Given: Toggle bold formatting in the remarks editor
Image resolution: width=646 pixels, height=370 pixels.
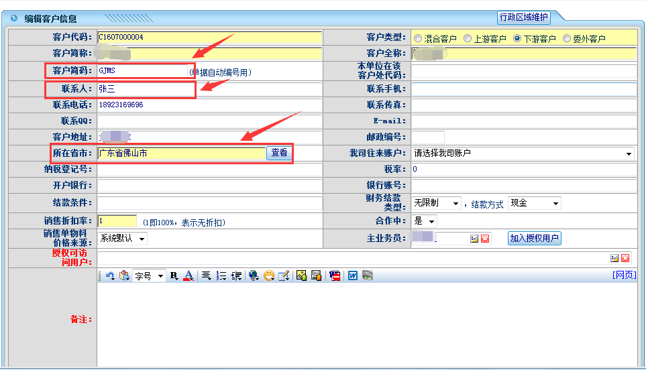Looking at the screenshot, I should coord(174,275).
